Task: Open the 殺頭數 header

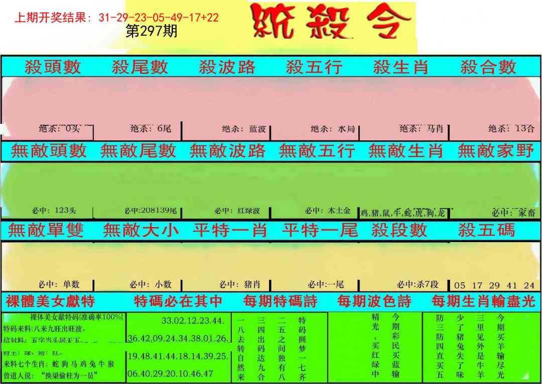Action: [53, 67]
